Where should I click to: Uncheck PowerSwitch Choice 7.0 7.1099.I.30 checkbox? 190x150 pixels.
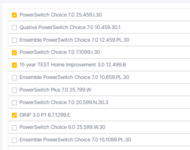pos(14,53)
